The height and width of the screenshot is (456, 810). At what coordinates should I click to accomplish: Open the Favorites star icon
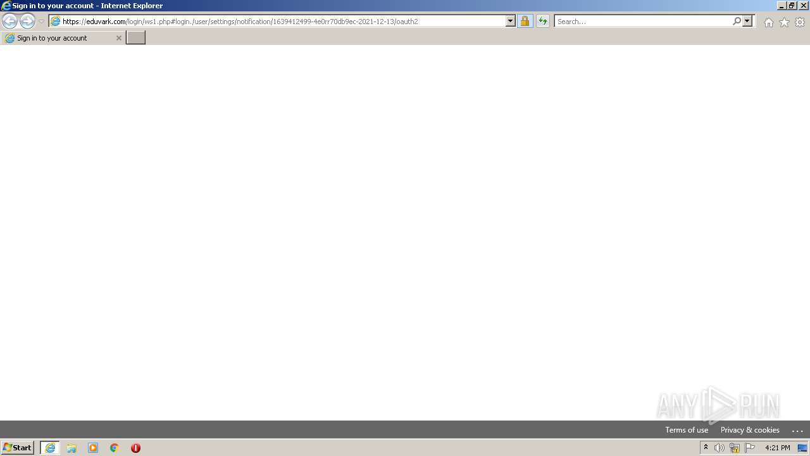point(784,22)
